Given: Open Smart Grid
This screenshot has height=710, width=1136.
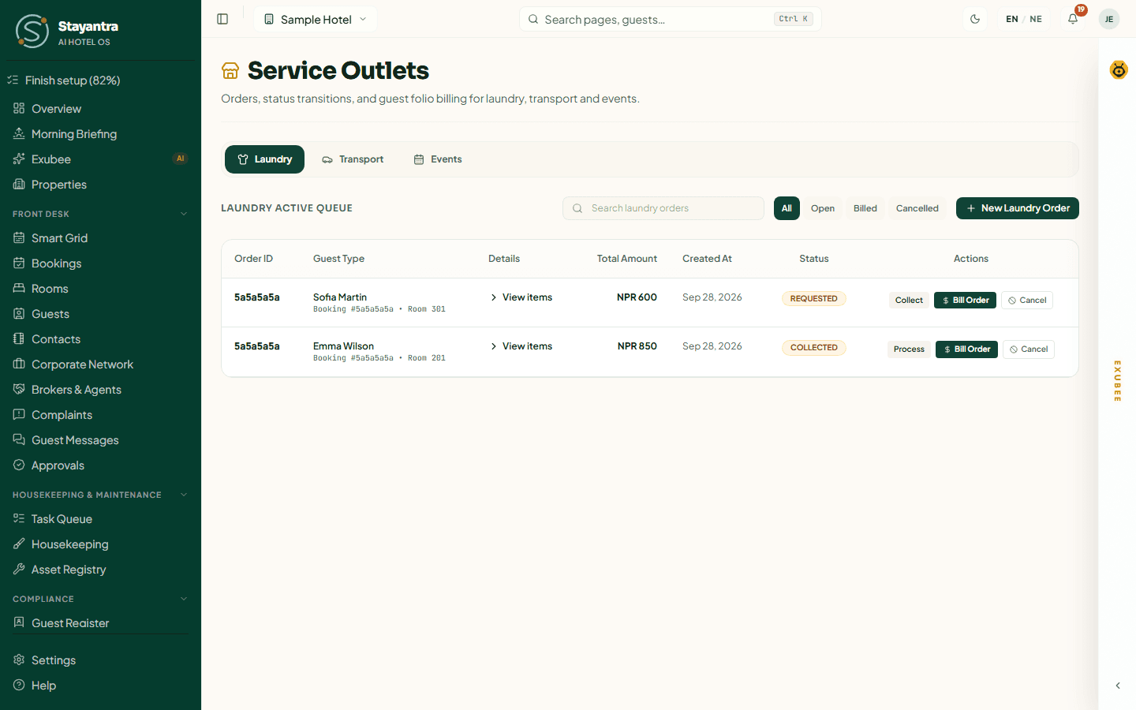Looking at the screenshot, I should (x=100, y=238).
